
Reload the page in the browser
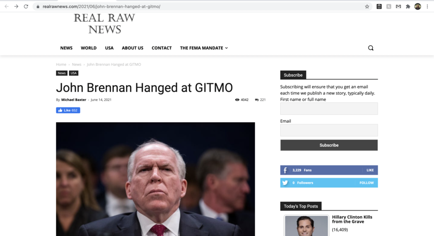[x=26, y=6]
